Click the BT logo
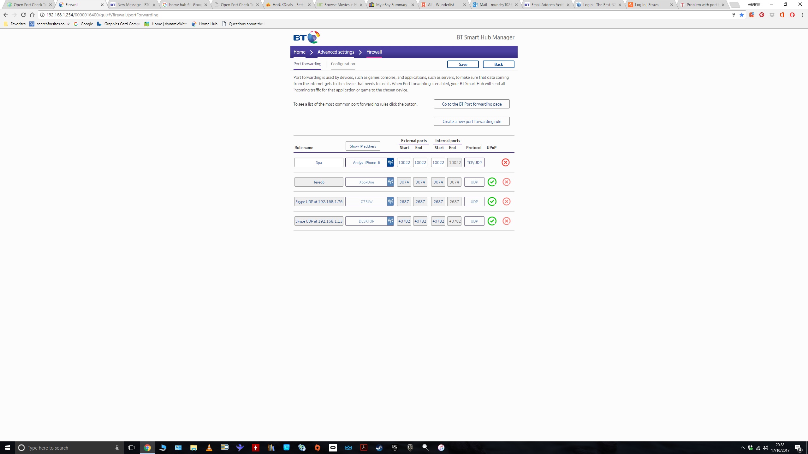 point(306,37)
